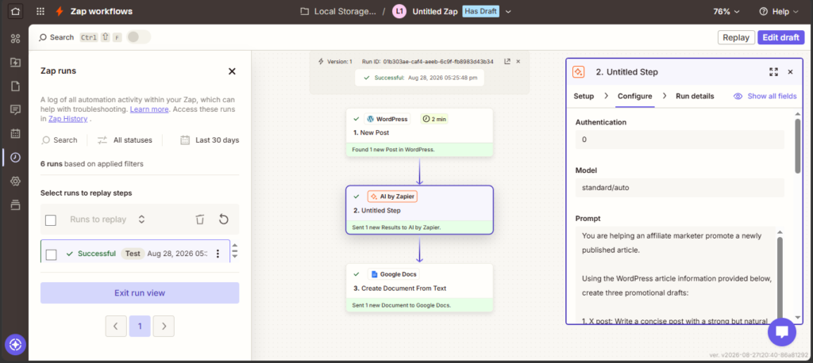The height and width of the screenshot is (363, 813).
Task: Switch to the Setup tab
Action: (584, 97)
